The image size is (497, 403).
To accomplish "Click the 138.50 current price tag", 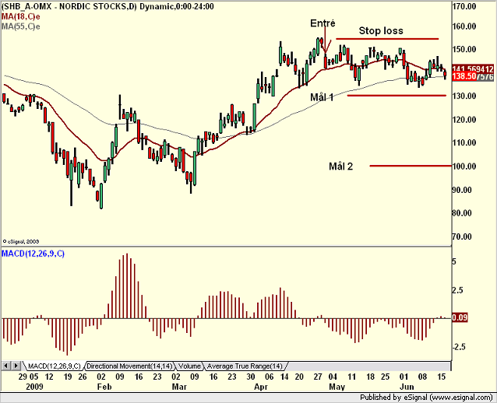I will (x=464, y=76).
